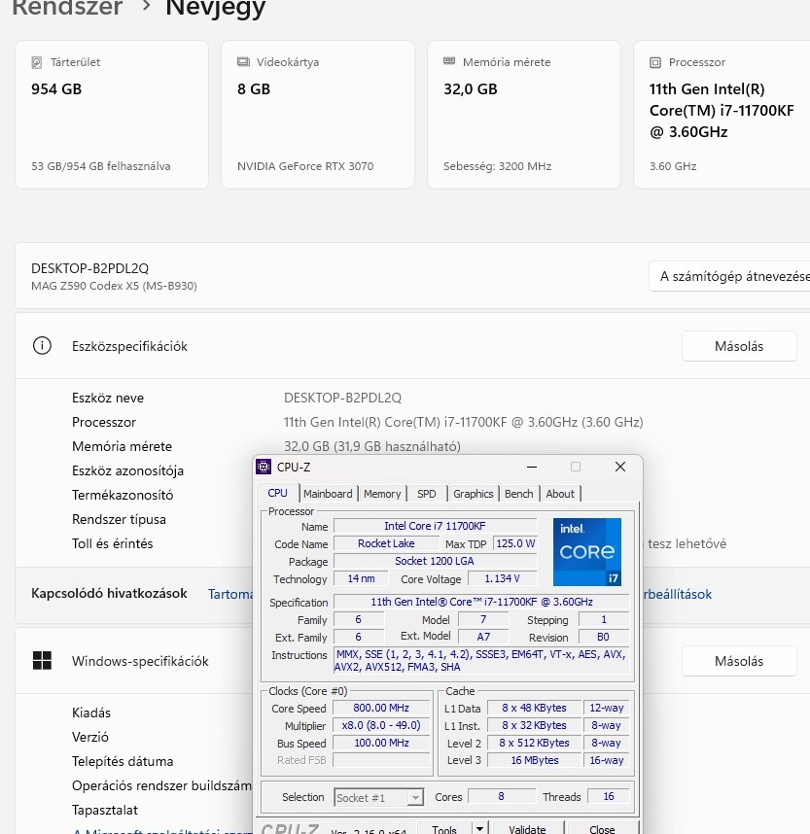Screen dimensions: 810x834
Task: Click the 'Rendszer típusa' row label
Action: tap(119, 519)
